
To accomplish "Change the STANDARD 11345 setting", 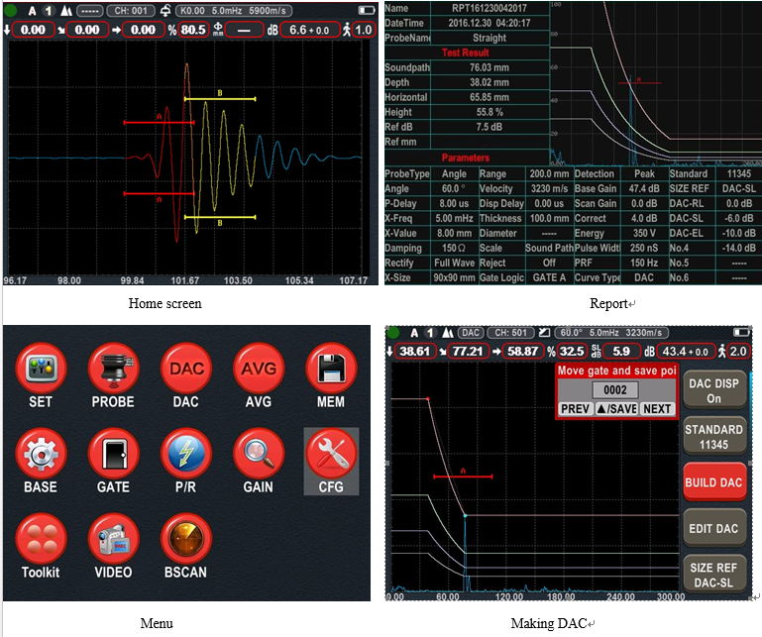I will click(713, 437).
